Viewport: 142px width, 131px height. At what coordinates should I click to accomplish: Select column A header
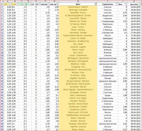click(x=8, y=1)
